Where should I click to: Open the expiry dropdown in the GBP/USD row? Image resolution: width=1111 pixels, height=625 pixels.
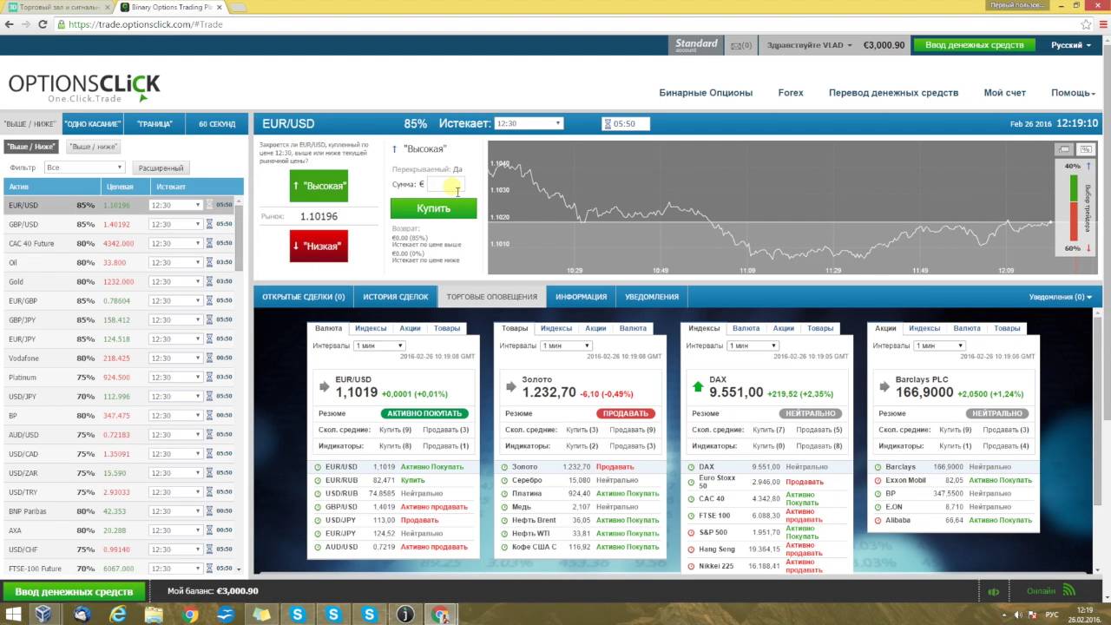pyautogui.click(x=175, y=224)
